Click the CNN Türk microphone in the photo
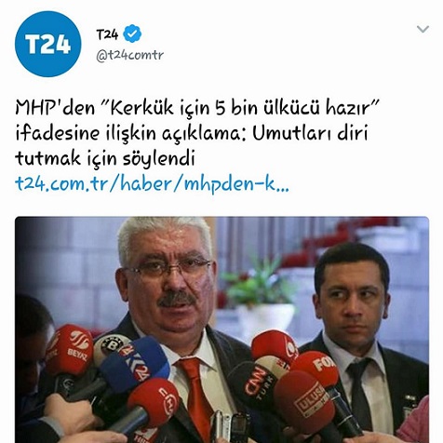443x443 pixels. click(x=258, y=381)
